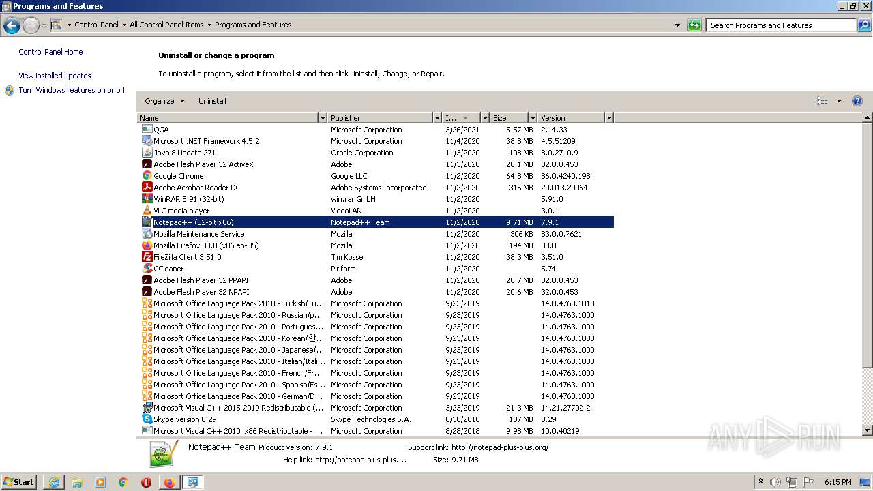Click the Programs and Features breadcrumb
873x491 pixels.
[253, 25]
